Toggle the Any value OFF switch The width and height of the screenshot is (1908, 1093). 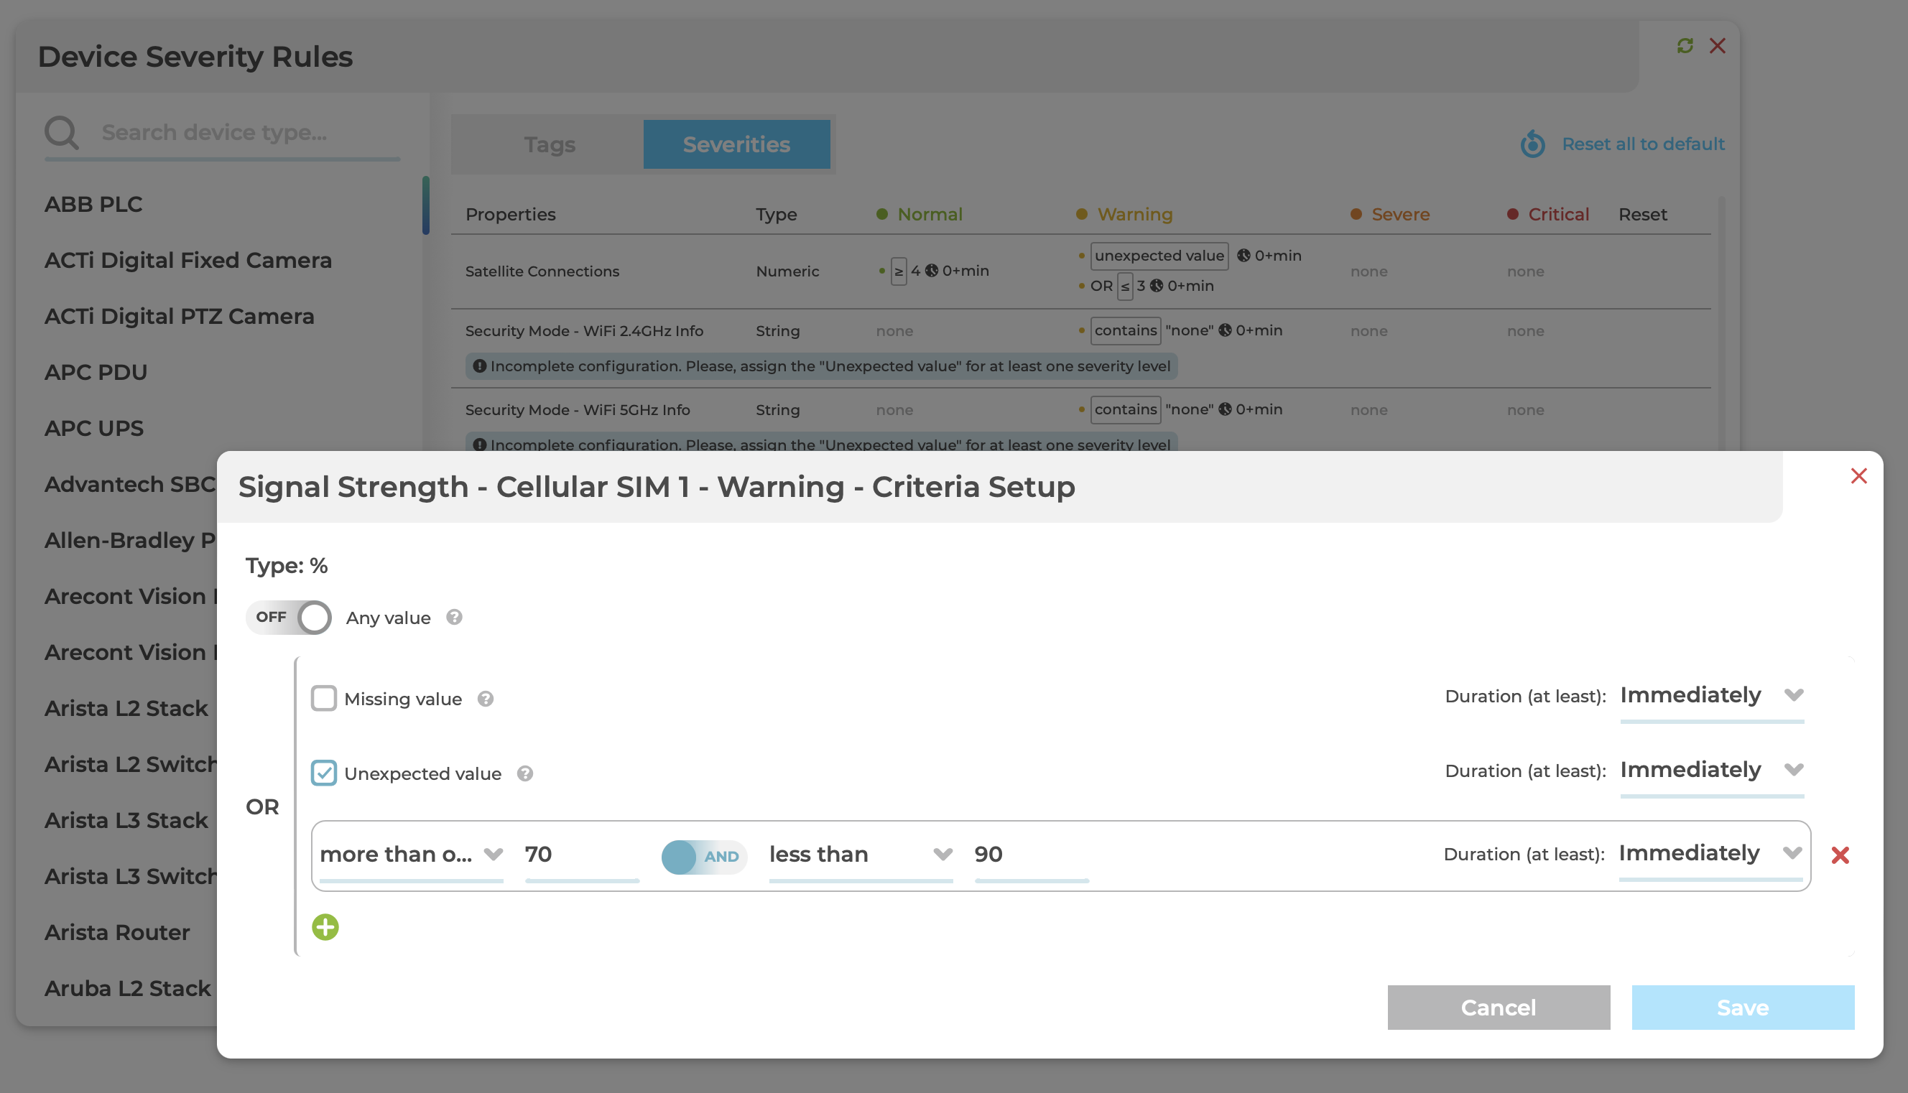(x=288, y=617)
